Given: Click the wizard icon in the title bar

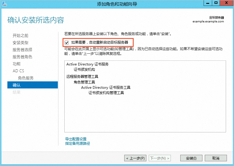Looking at the screenshot, I should pyautogui.click(x=4, y=4).
